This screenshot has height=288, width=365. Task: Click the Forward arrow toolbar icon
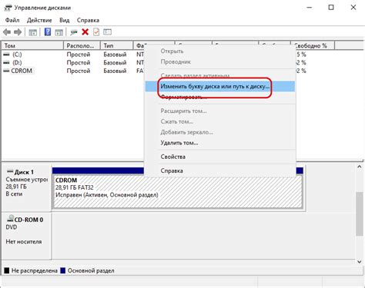[x=18, y=32]
